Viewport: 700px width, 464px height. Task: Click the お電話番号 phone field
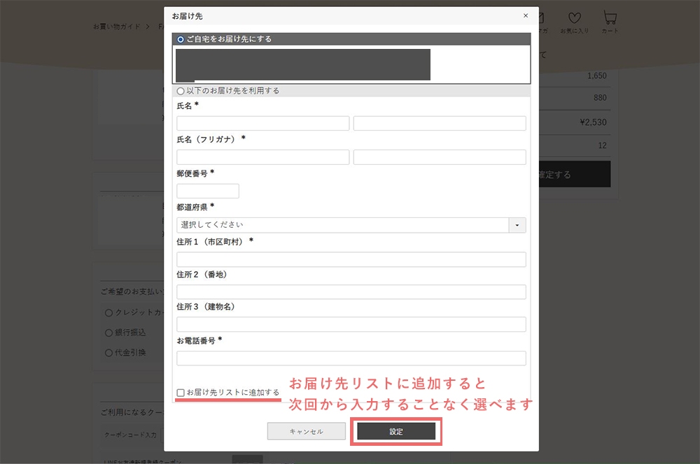[x=351, y=358]
